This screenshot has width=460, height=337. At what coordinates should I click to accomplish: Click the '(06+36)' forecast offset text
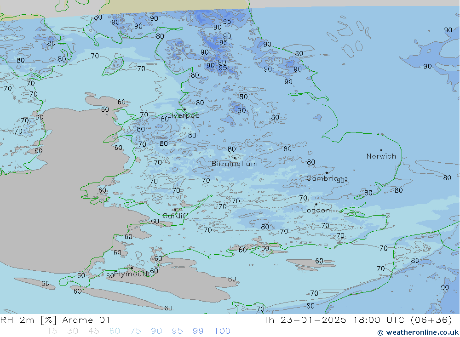click(431, 320)
